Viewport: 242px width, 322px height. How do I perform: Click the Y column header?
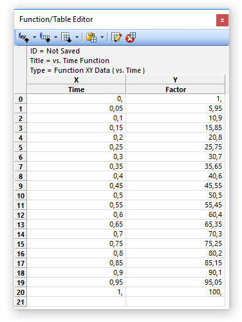176,80
